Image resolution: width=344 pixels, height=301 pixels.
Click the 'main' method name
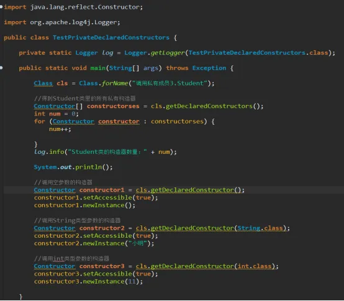coord(98,68)
